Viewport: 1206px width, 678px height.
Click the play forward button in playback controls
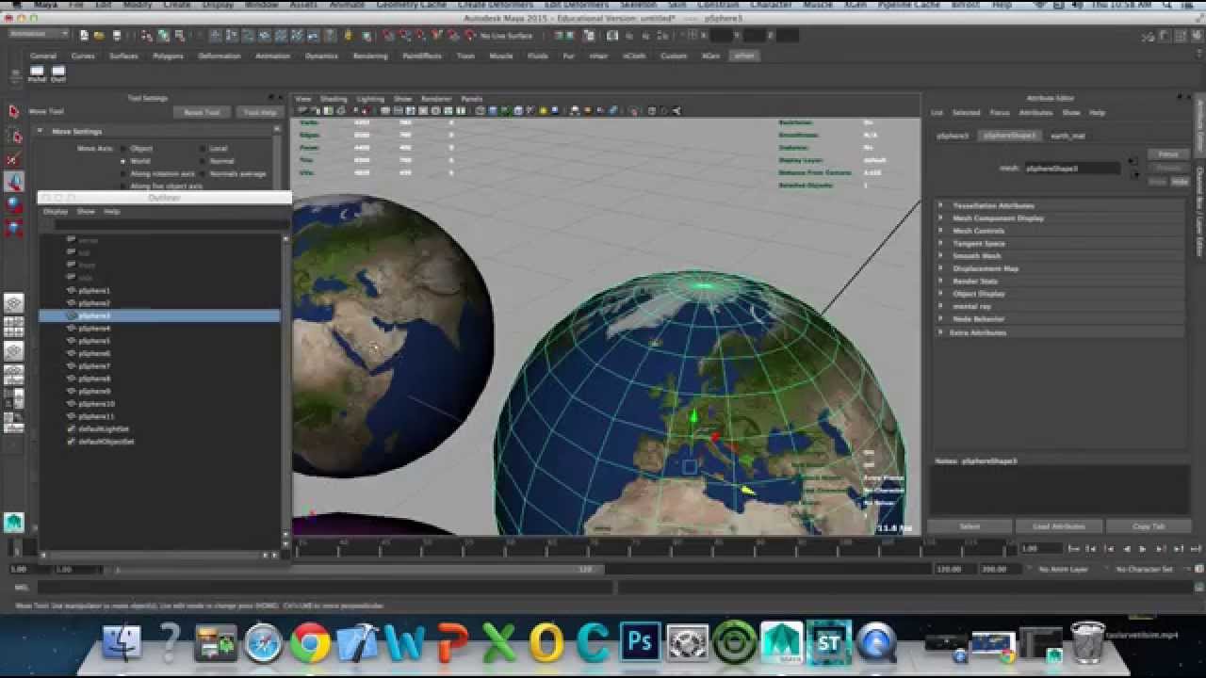(1143, 548)
